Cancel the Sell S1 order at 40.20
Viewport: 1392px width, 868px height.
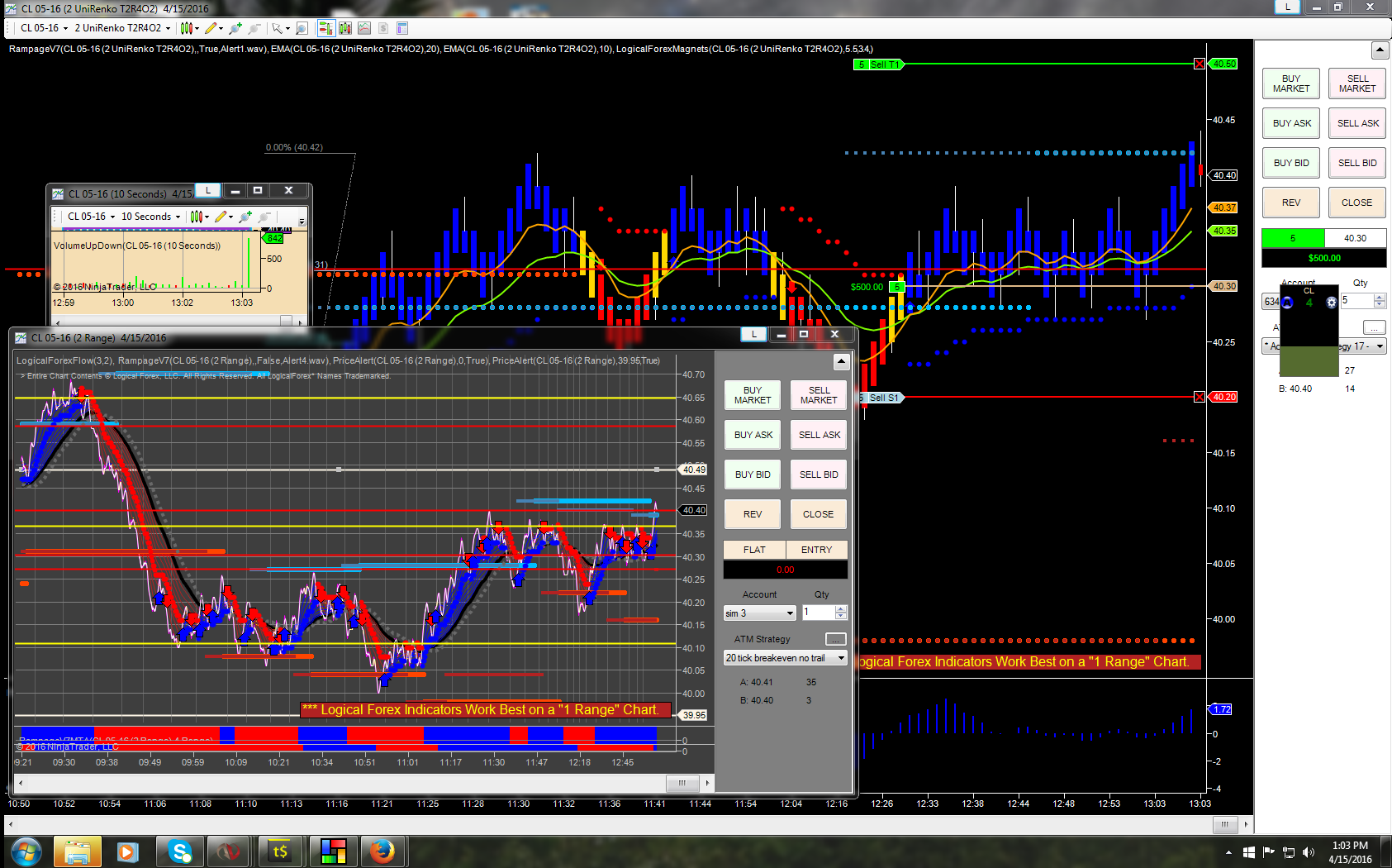pos(1200,398)
